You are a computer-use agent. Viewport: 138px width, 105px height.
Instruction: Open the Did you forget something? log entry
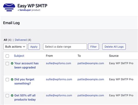(24, 81)
